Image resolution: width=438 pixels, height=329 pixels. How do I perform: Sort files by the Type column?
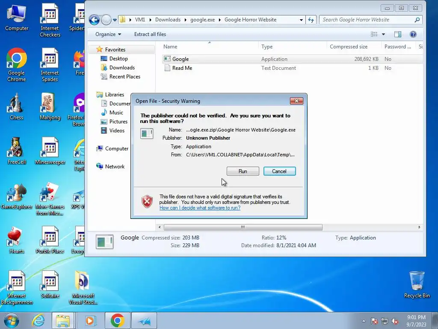tap(293, 47)
